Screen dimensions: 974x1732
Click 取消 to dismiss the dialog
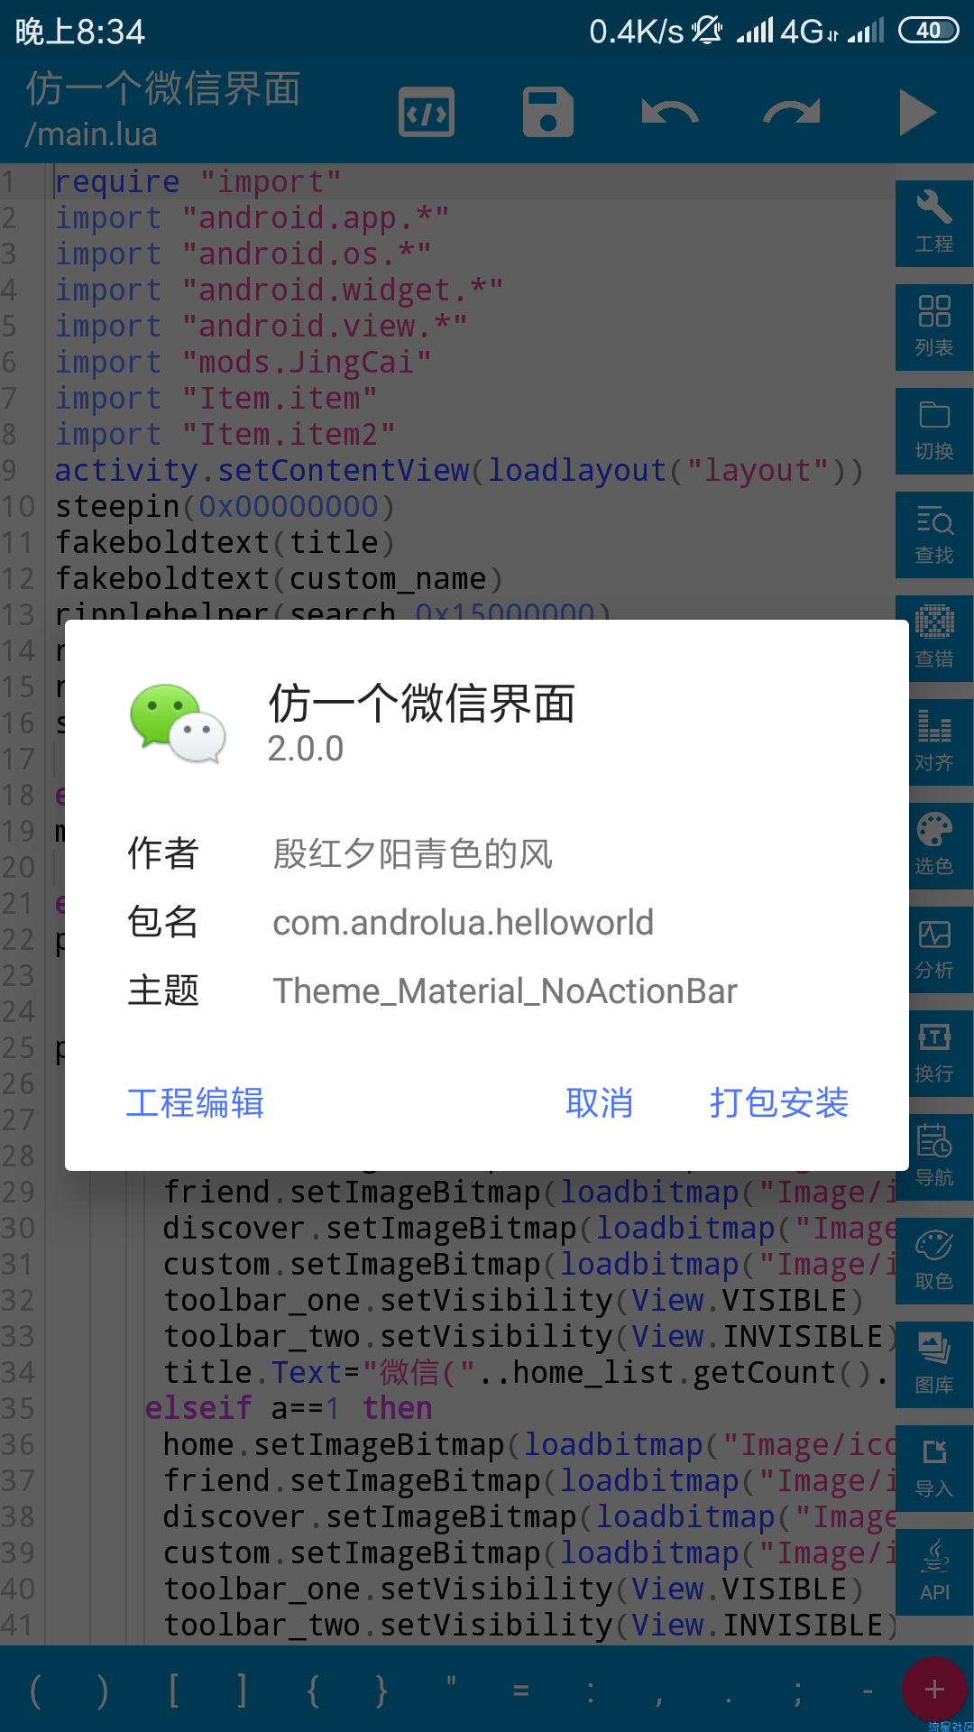(x=600, y=1102)
